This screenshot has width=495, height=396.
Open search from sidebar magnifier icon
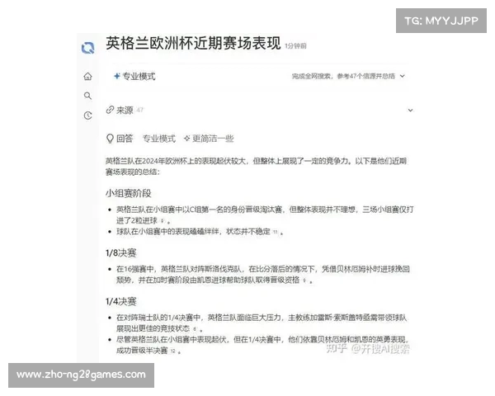[x=87, y=96]
